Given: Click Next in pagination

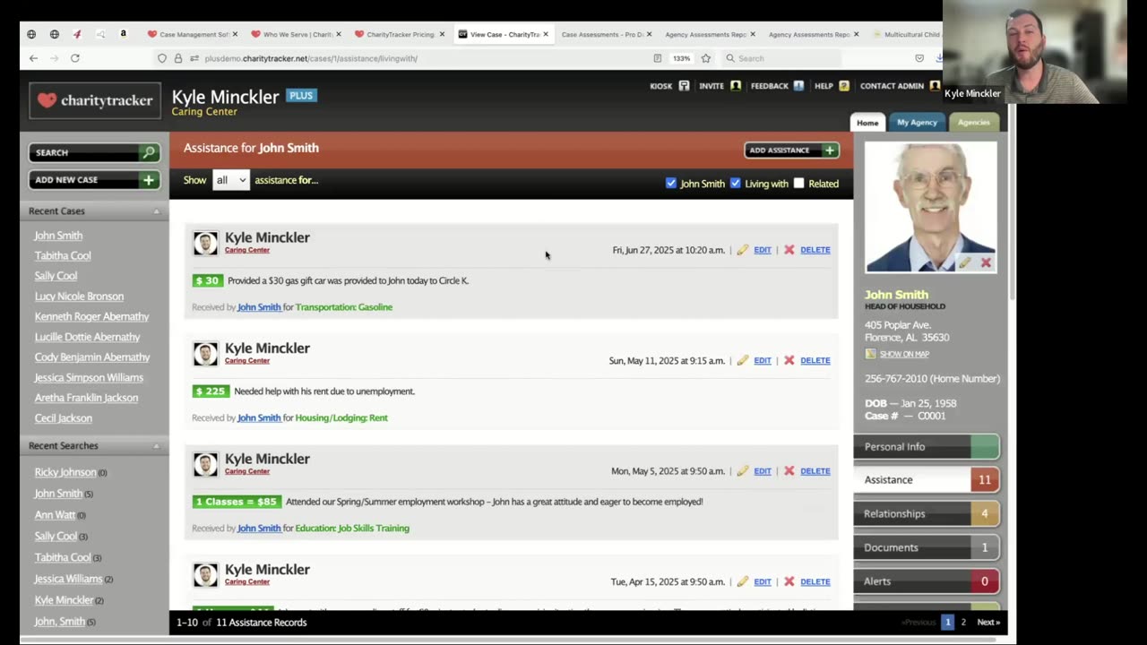Looking at the screenshot, I should [988, 623].
